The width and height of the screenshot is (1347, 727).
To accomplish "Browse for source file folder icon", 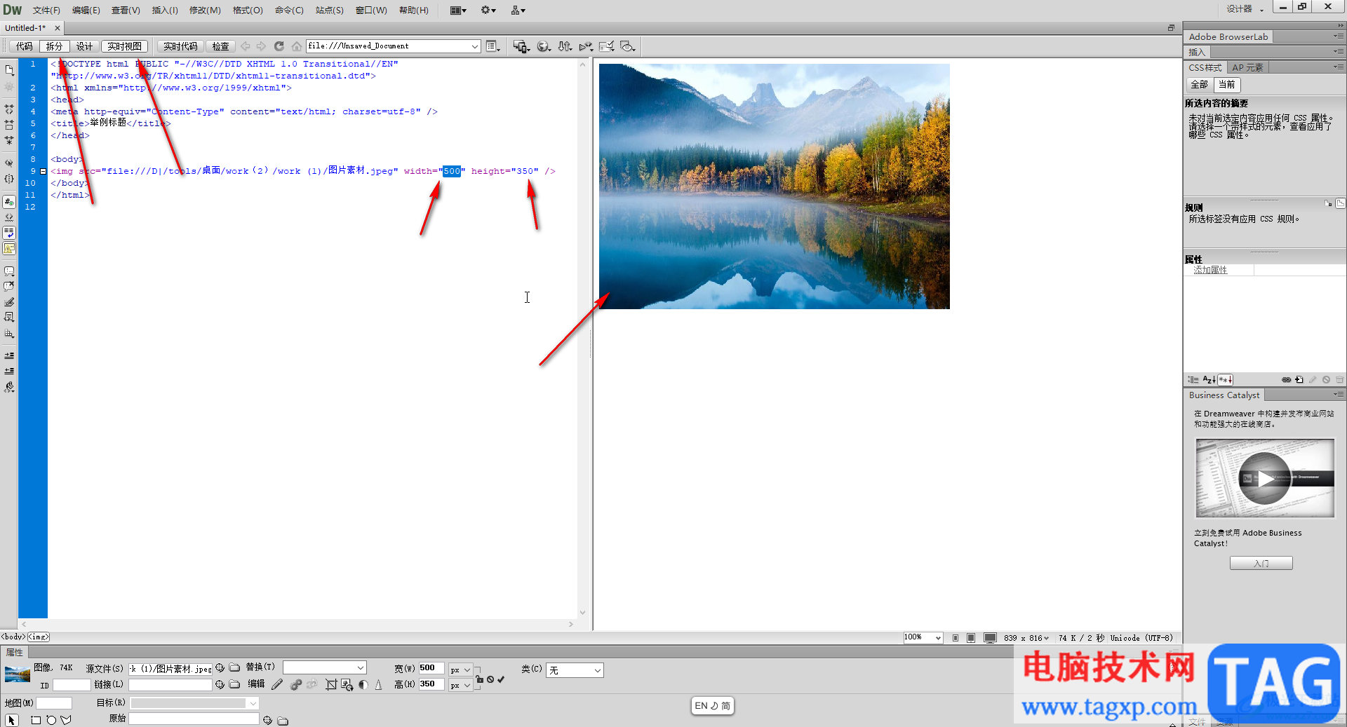I will pyautogui.click(x=234, y=668).
